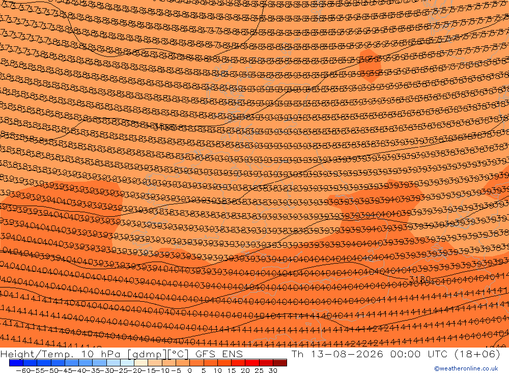Pick the orange swatch between 5 and 10
Image resolution: width=509 pixels, height=373 pixels.
click(211, 363)
